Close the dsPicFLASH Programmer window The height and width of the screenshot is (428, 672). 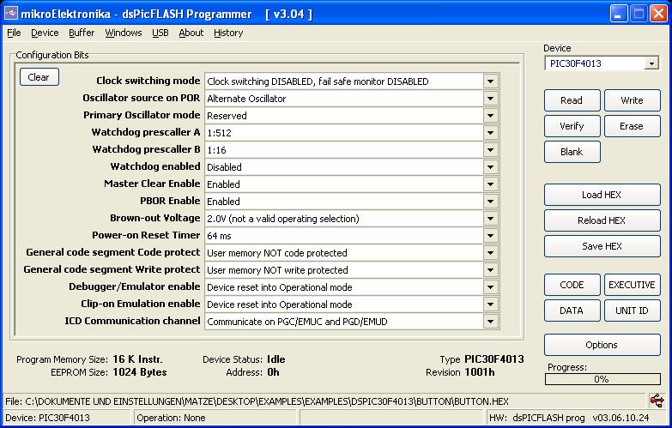pos(658,14)
